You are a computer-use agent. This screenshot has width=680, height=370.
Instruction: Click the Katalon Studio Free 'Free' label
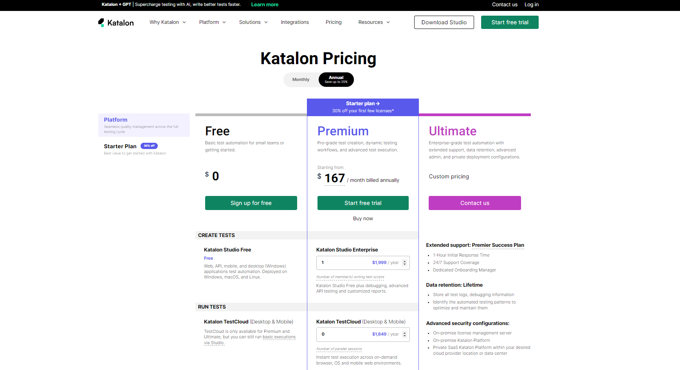(208, 259)
